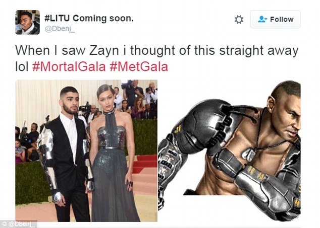
Task: Click the '© @Dbenj_' watermark caption
Action: [19, 224]
